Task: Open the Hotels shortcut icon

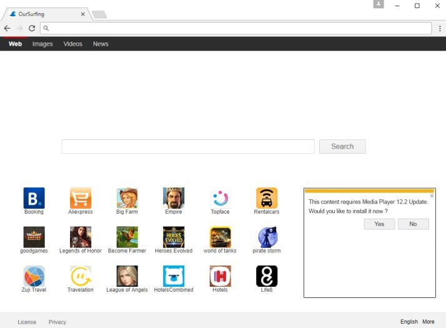Action: pyautogui.click(x=220, y=276)
